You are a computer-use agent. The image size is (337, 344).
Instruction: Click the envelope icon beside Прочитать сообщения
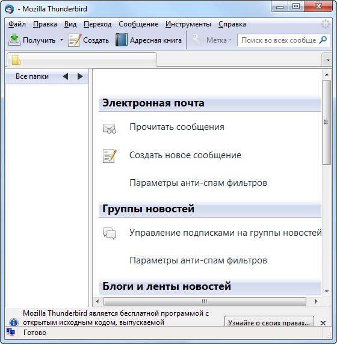[x=110, y=129]
